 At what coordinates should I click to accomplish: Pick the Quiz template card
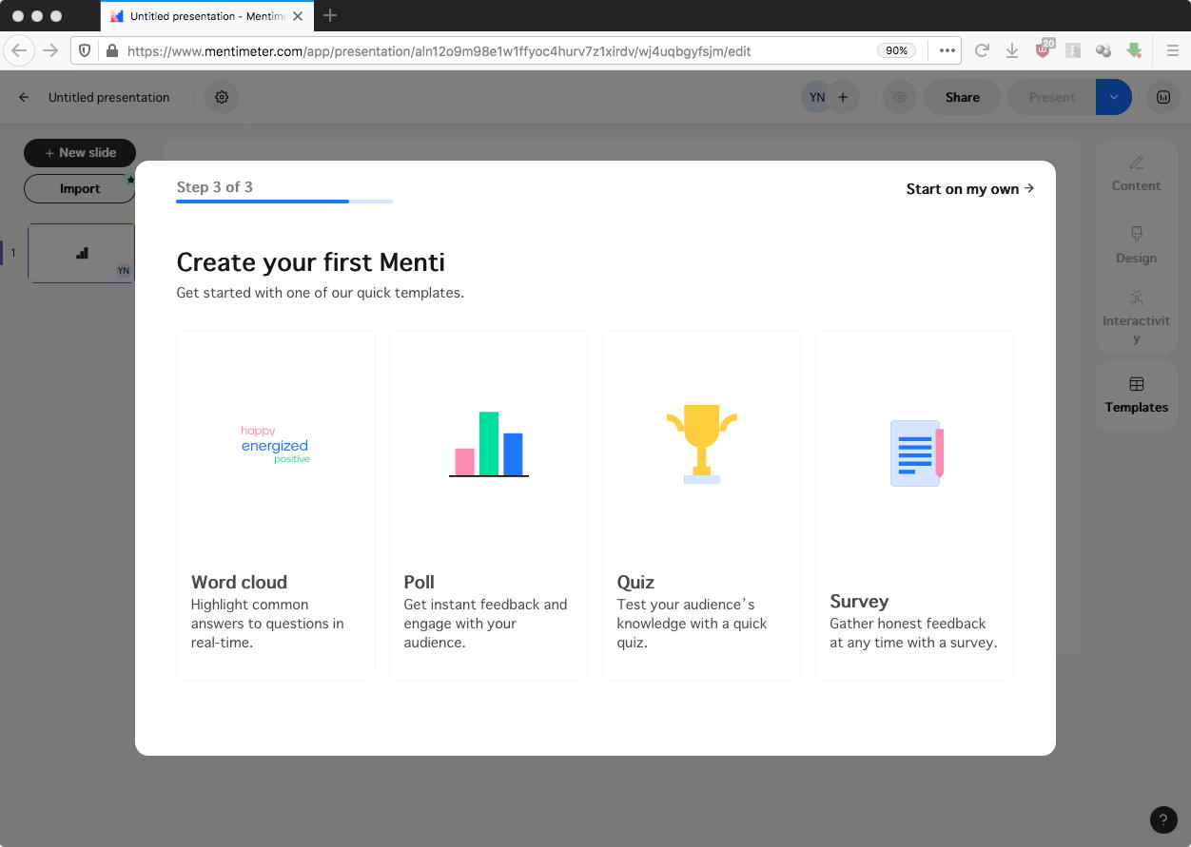[x=701, y=505]
